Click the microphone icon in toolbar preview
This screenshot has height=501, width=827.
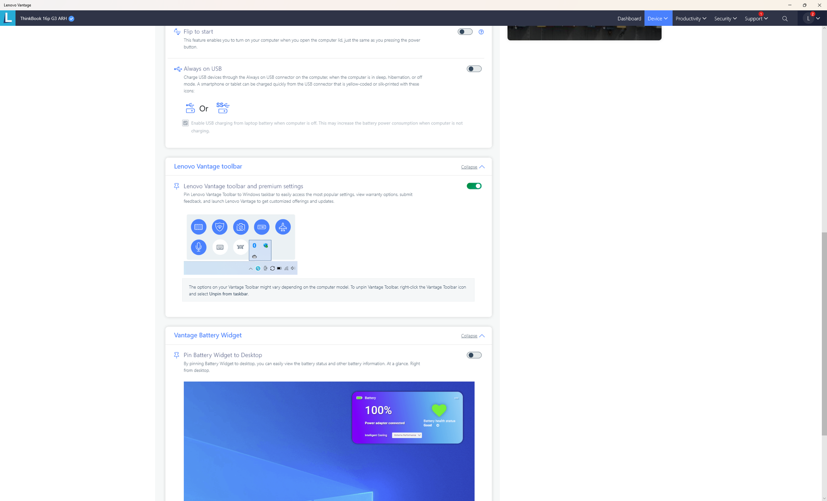coord(198,247)
